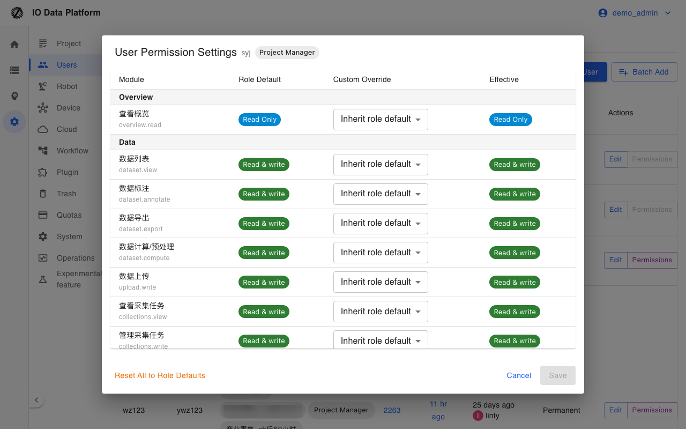Select the settings gear in left rail

tap(14, 122)
